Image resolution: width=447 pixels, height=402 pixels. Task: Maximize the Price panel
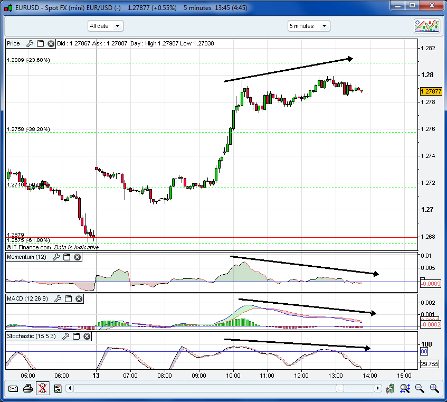click(41, 43)
